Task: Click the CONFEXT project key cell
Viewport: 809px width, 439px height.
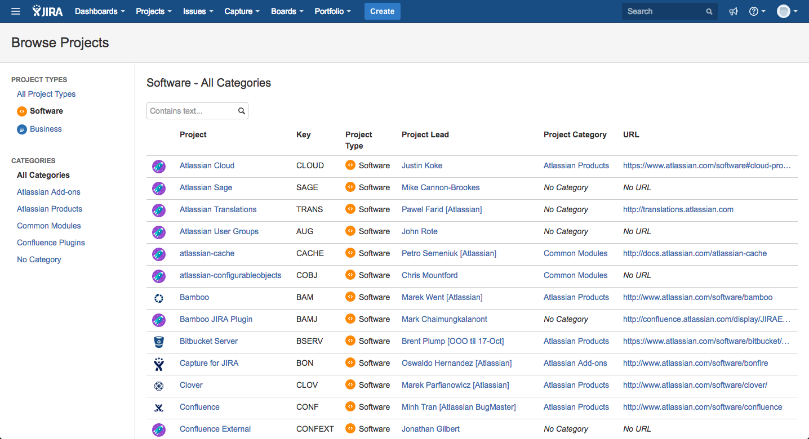Action: (x=315, y=429)
